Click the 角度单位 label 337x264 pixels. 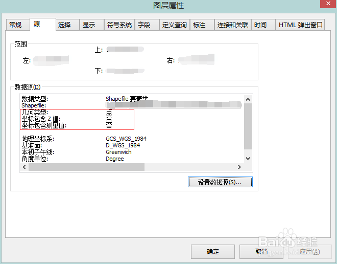click(x=35, y=159)
